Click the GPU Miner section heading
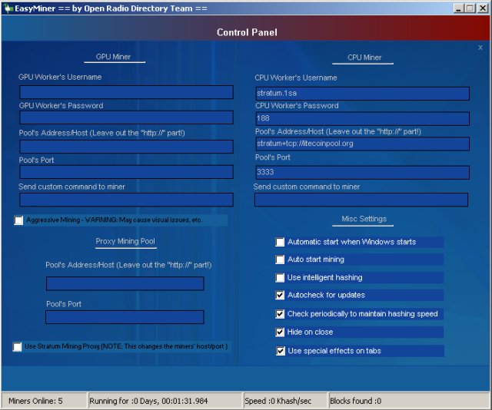 click(113, 57)
